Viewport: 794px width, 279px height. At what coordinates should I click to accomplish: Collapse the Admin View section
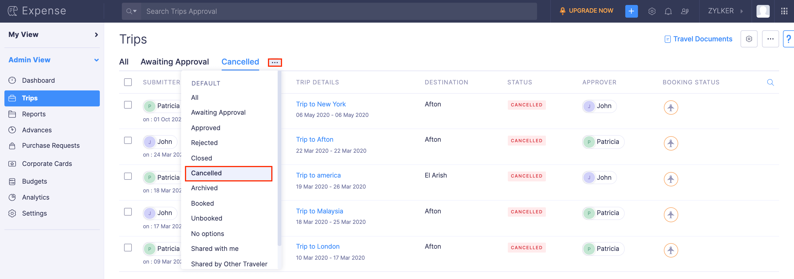pyautogui.click(x=96, y=60)
